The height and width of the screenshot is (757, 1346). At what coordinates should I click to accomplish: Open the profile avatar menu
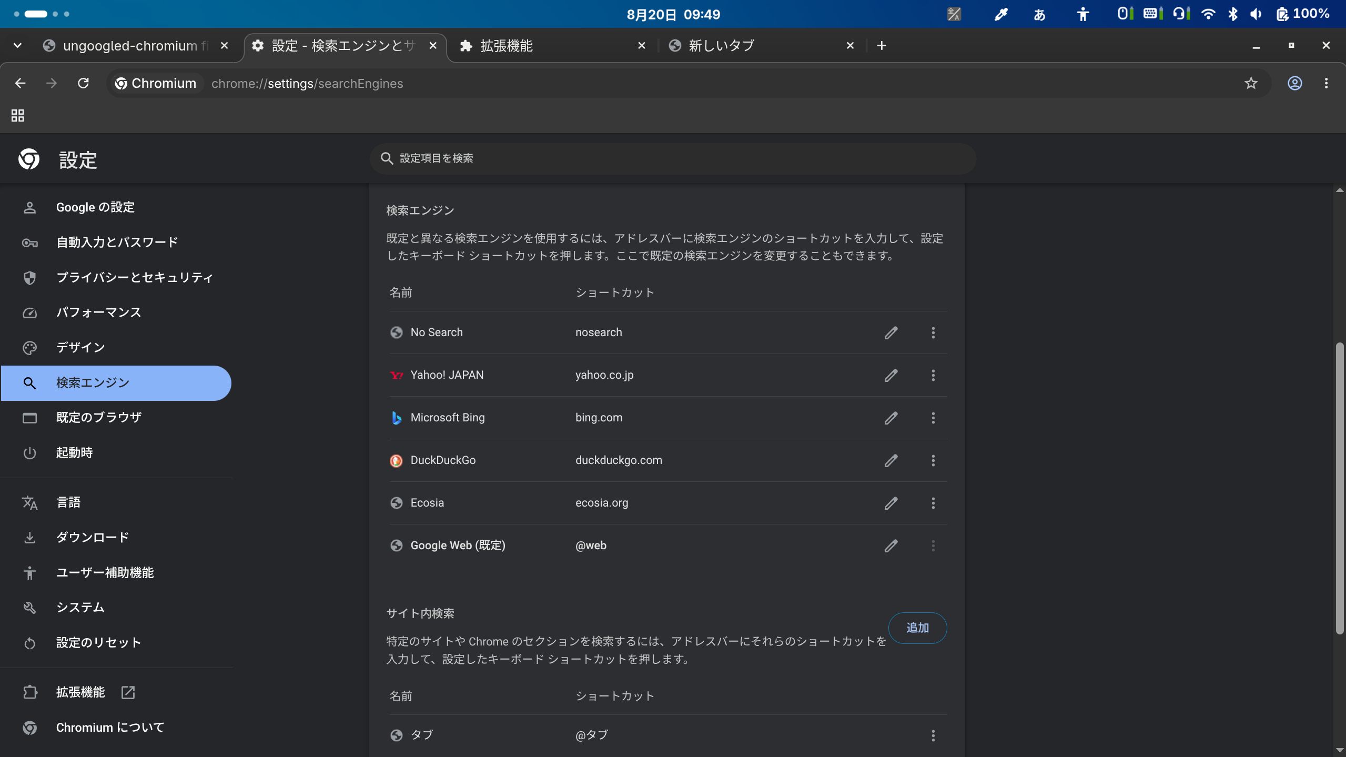coord(1294,83)
